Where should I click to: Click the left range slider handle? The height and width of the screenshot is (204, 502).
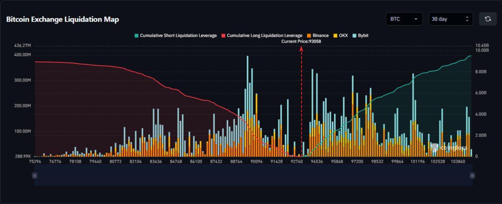[x=35, y=176]
